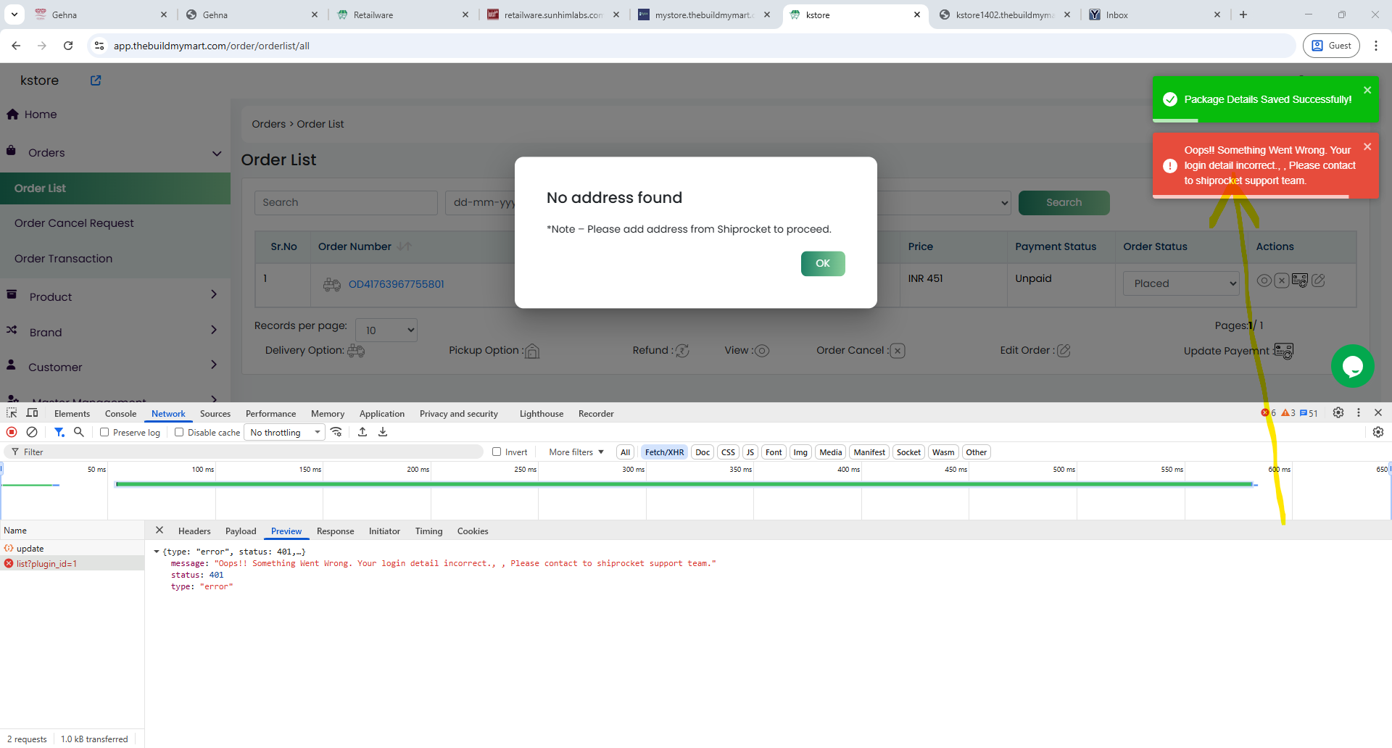
Task: Click the delivery truck icon beside order number
Action: point(332,284)
